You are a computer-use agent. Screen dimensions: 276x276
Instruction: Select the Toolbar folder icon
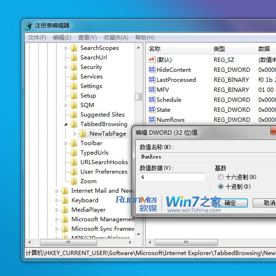74,143
